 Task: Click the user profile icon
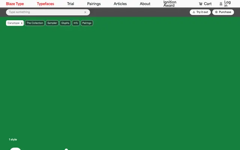[221, 4]
